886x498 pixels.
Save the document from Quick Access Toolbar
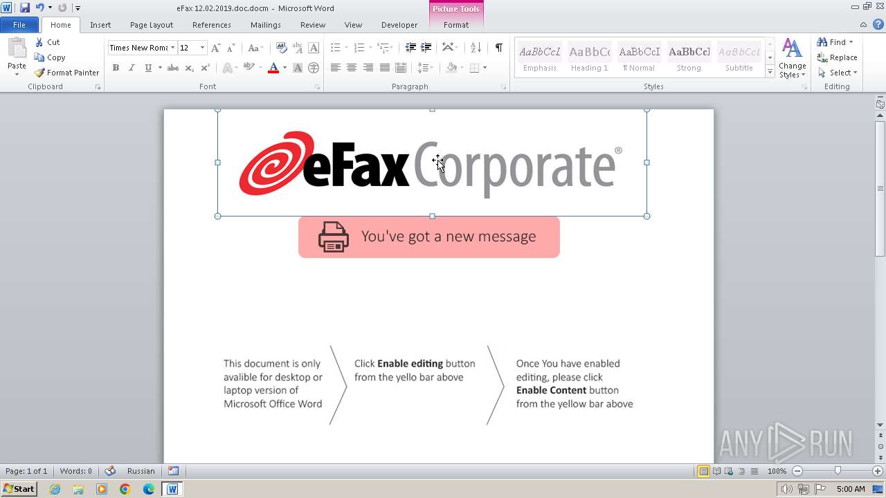point(25,8)
